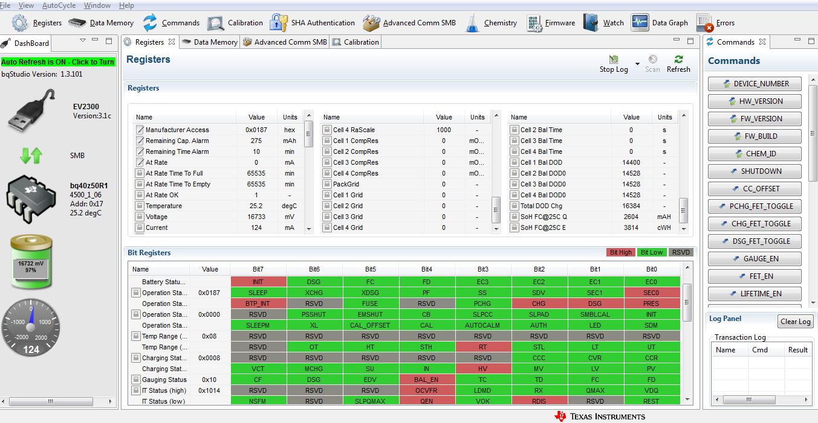The height and width of the screenshot is (423, 818).
Task: Click the CHG_FET_TOGGLE command button
Action: tap(755, 224)
